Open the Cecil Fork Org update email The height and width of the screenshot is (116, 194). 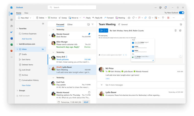point(72,85)
